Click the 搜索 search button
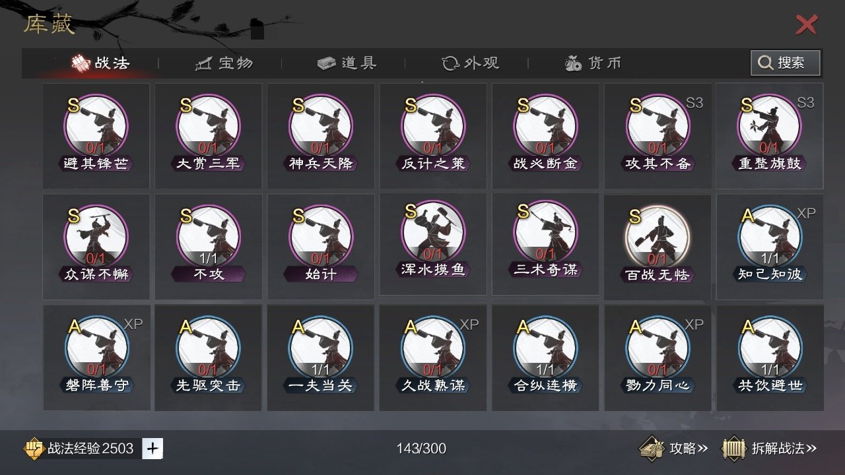Image resolution: width=845 pixels, height=475 pixels. click(786, 63)
